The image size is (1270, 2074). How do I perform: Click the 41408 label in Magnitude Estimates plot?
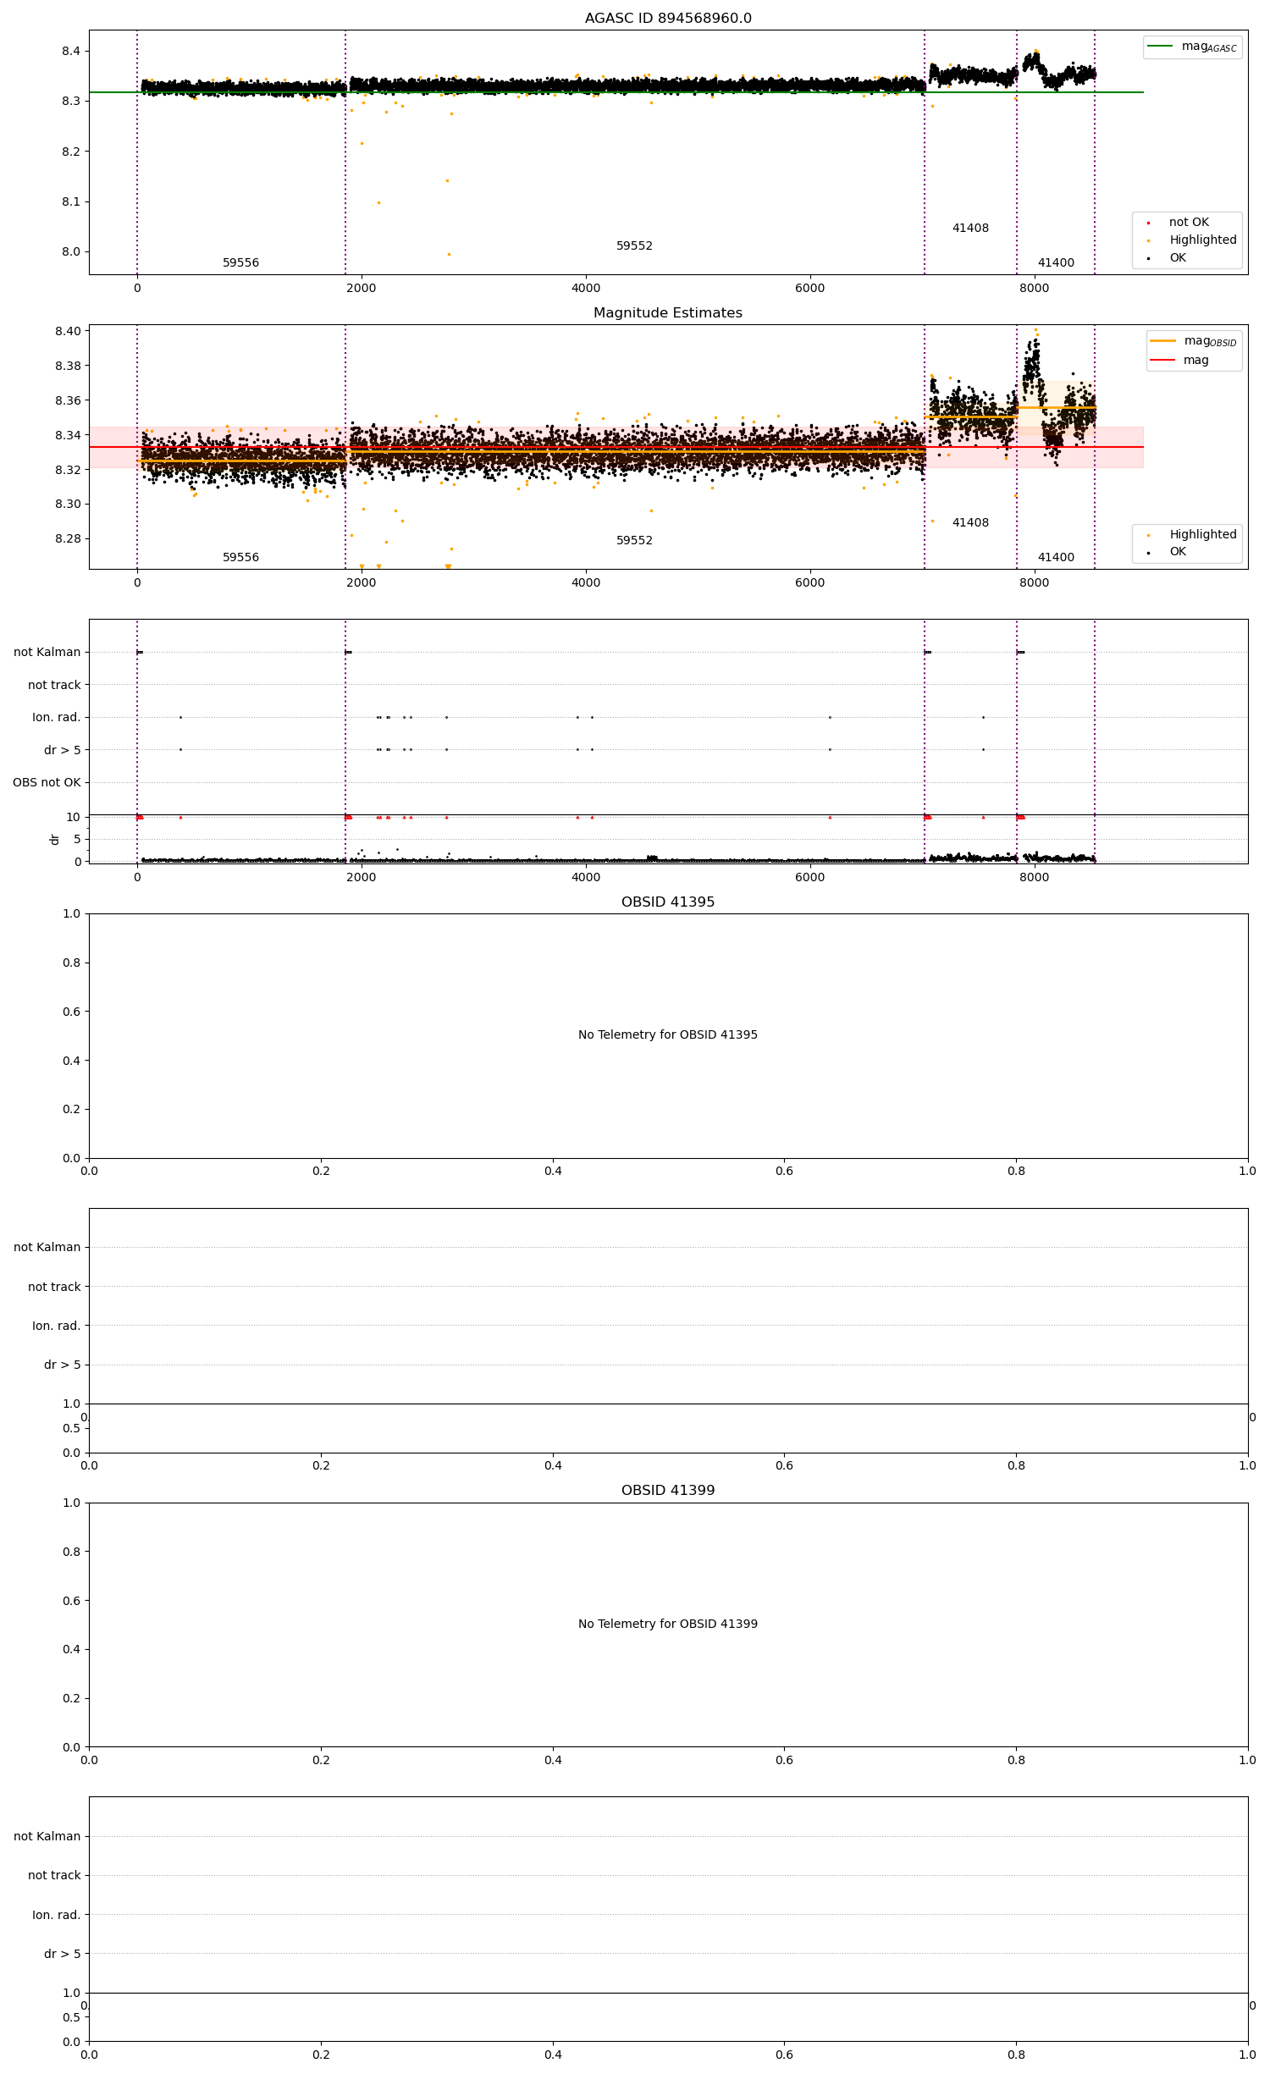coord(970,523)
